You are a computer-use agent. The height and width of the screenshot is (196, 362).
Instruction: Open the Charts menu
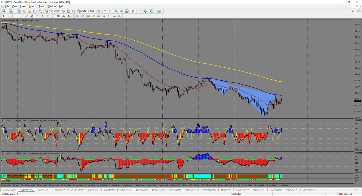[x=32, y=6]
